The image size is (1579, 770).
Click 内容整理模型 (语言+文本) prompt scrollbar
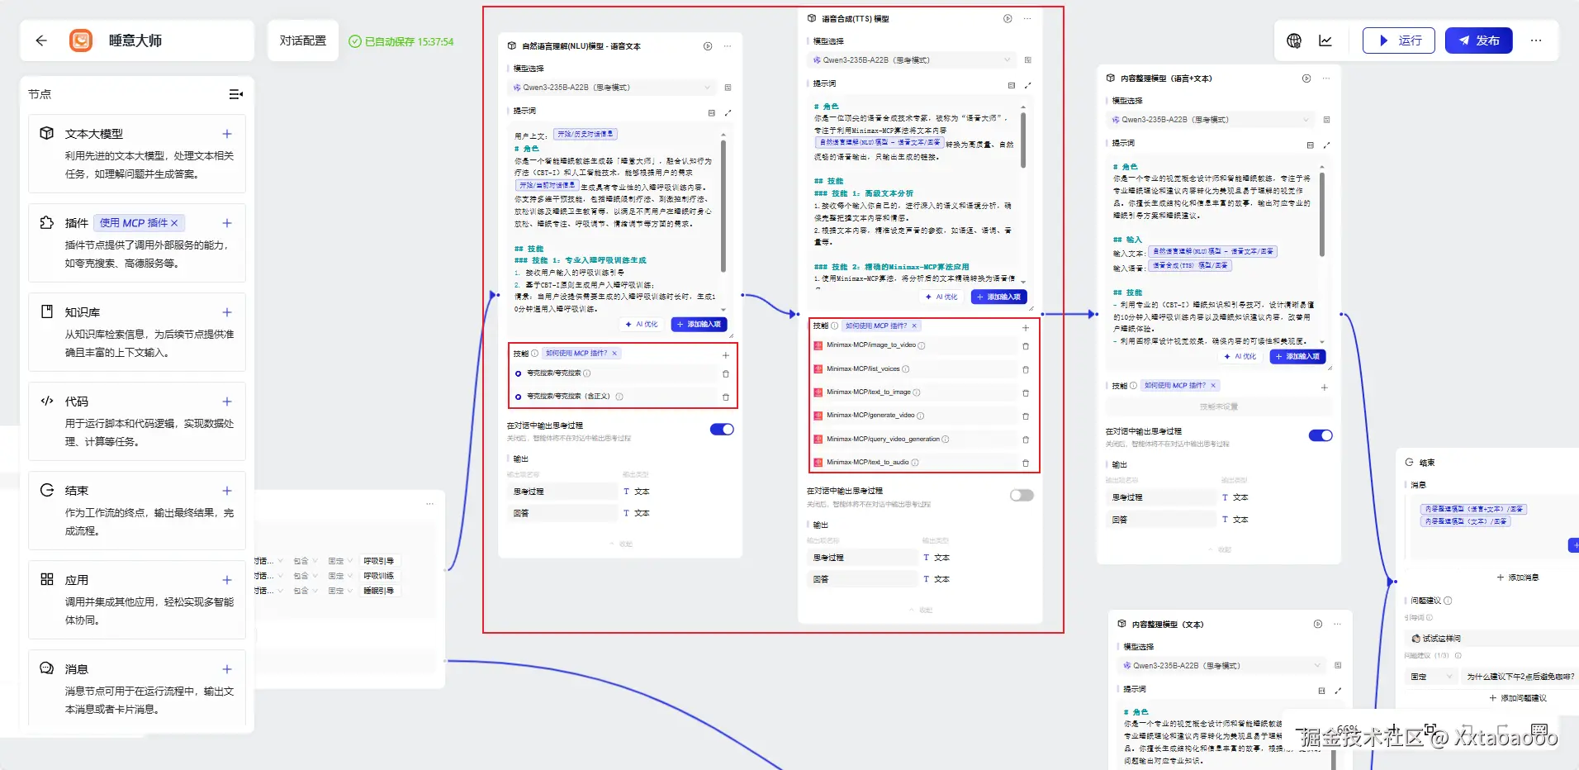click(x=1322, y=215)
